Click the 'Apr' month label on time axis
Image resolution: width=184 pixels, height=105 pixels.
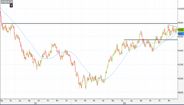[103, 101]
